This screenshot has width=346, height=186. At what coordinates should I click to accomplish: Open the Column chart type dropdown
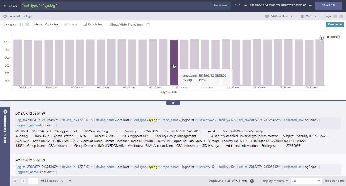335,24
